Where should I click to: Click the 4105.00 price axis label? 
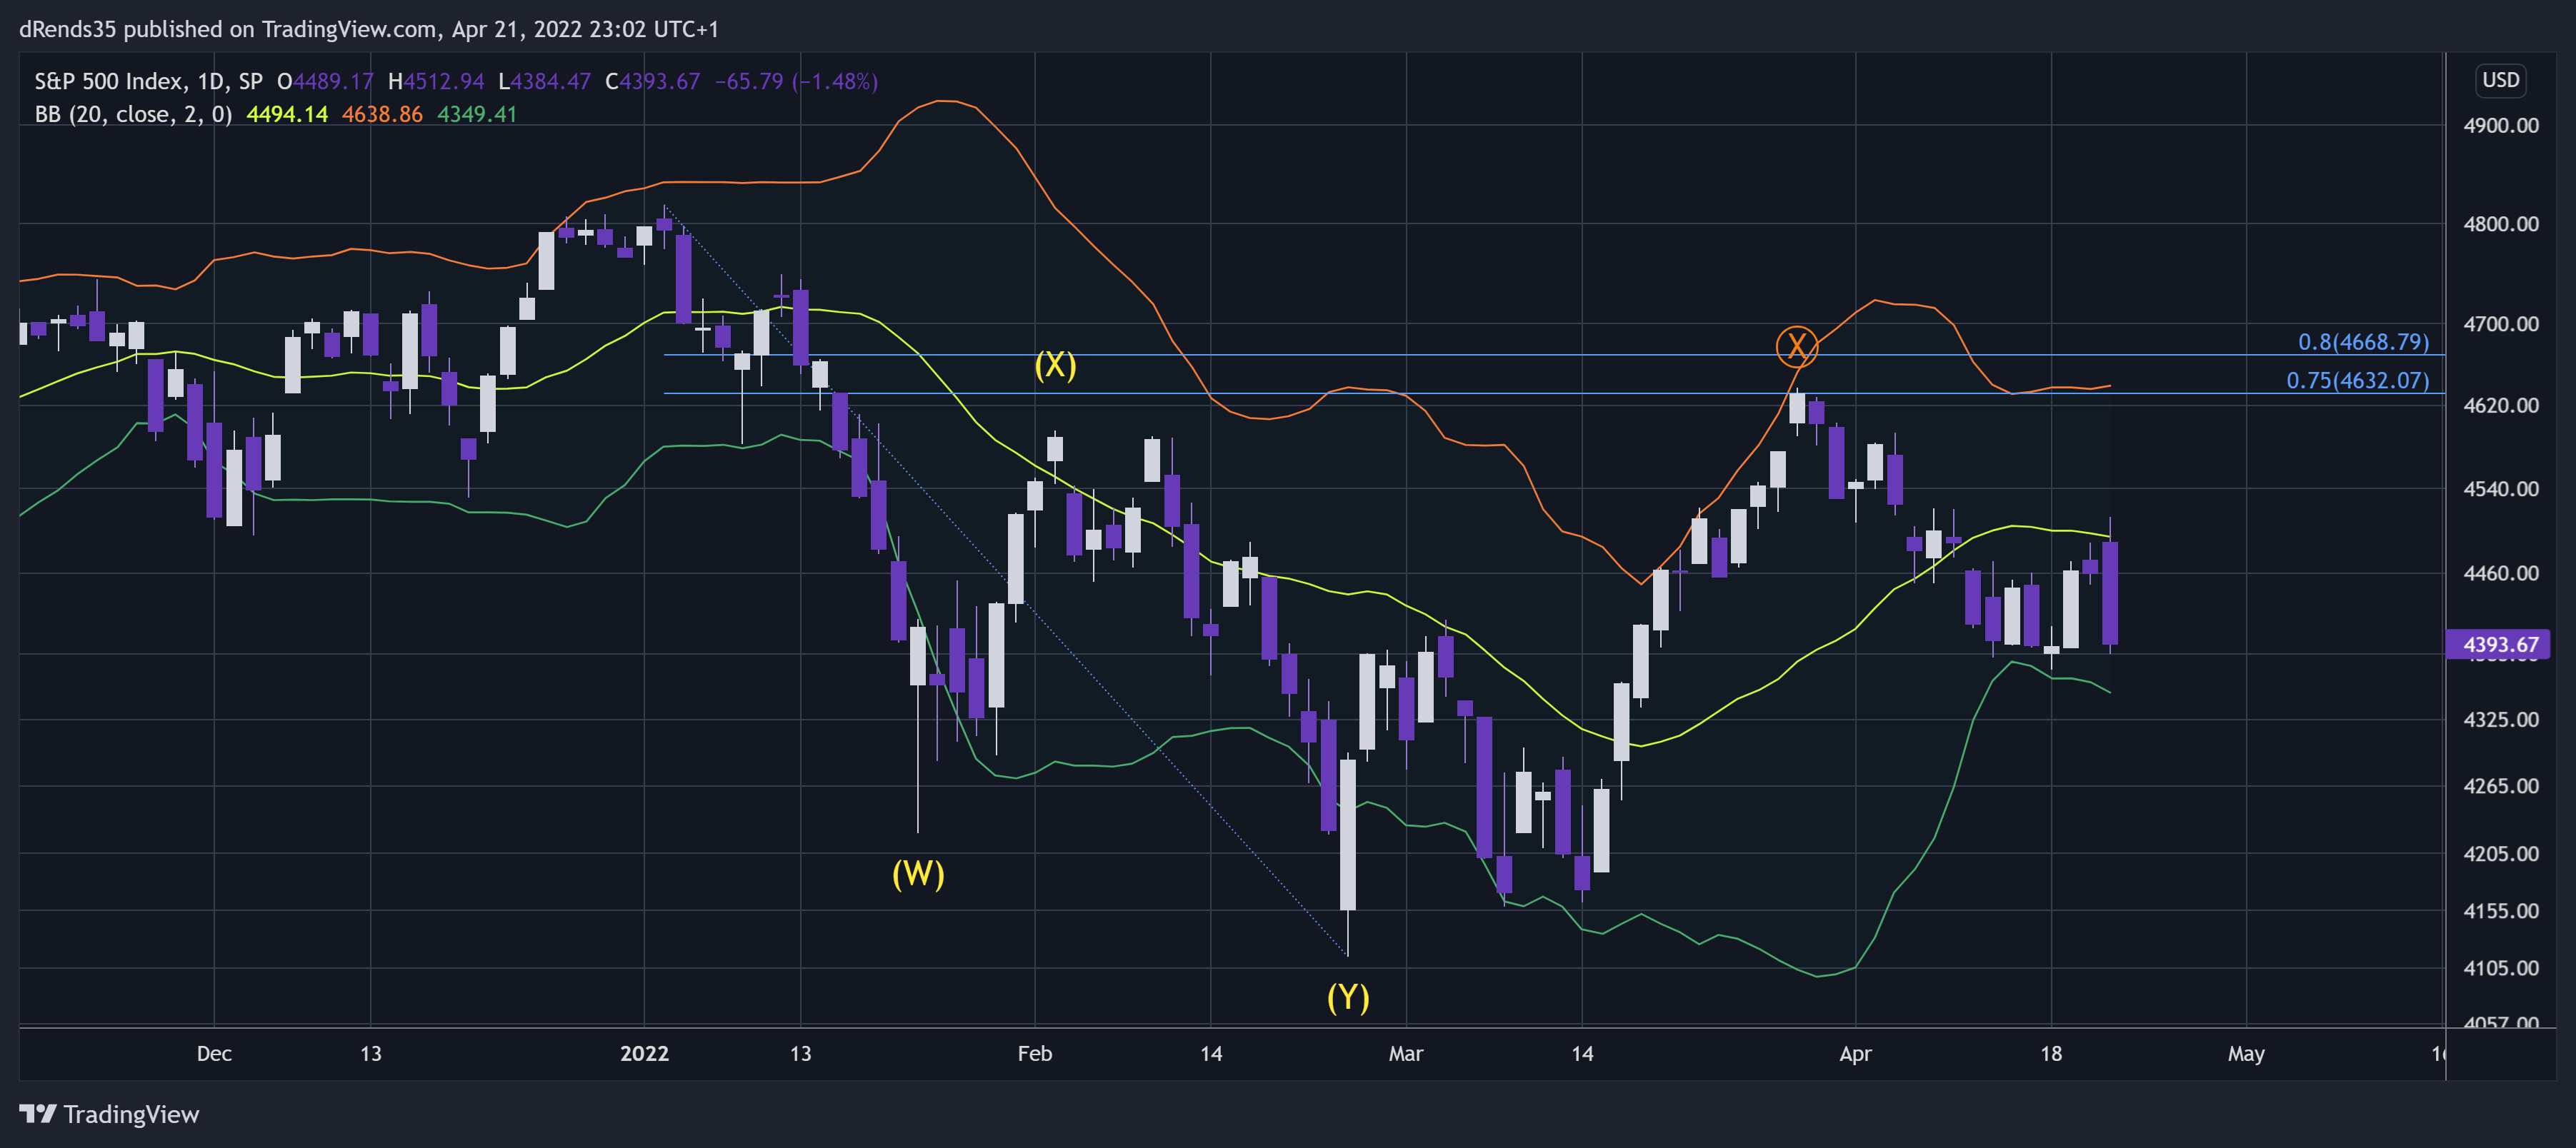click(2500, 968)
